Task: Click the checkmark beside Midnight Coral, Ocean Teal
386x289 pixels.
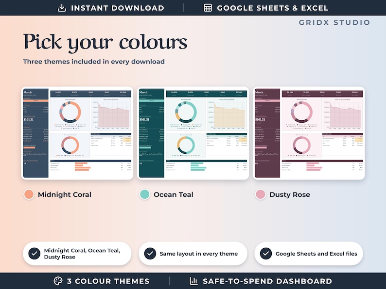Action: click(34, 254)
